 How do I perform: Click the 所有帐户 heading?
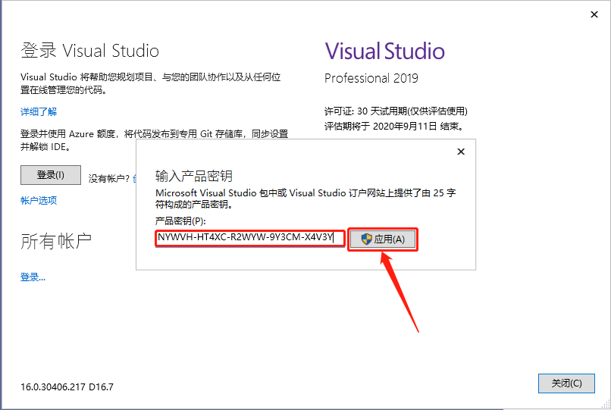[x=56, y=241]
